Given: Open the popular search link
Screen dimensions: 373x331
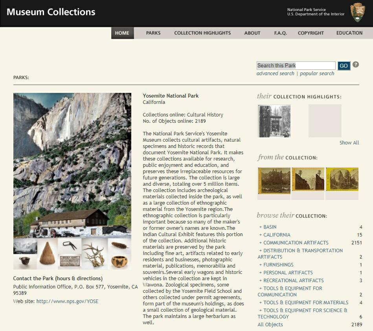Looking at the screenshot, I should click(317, 74).
